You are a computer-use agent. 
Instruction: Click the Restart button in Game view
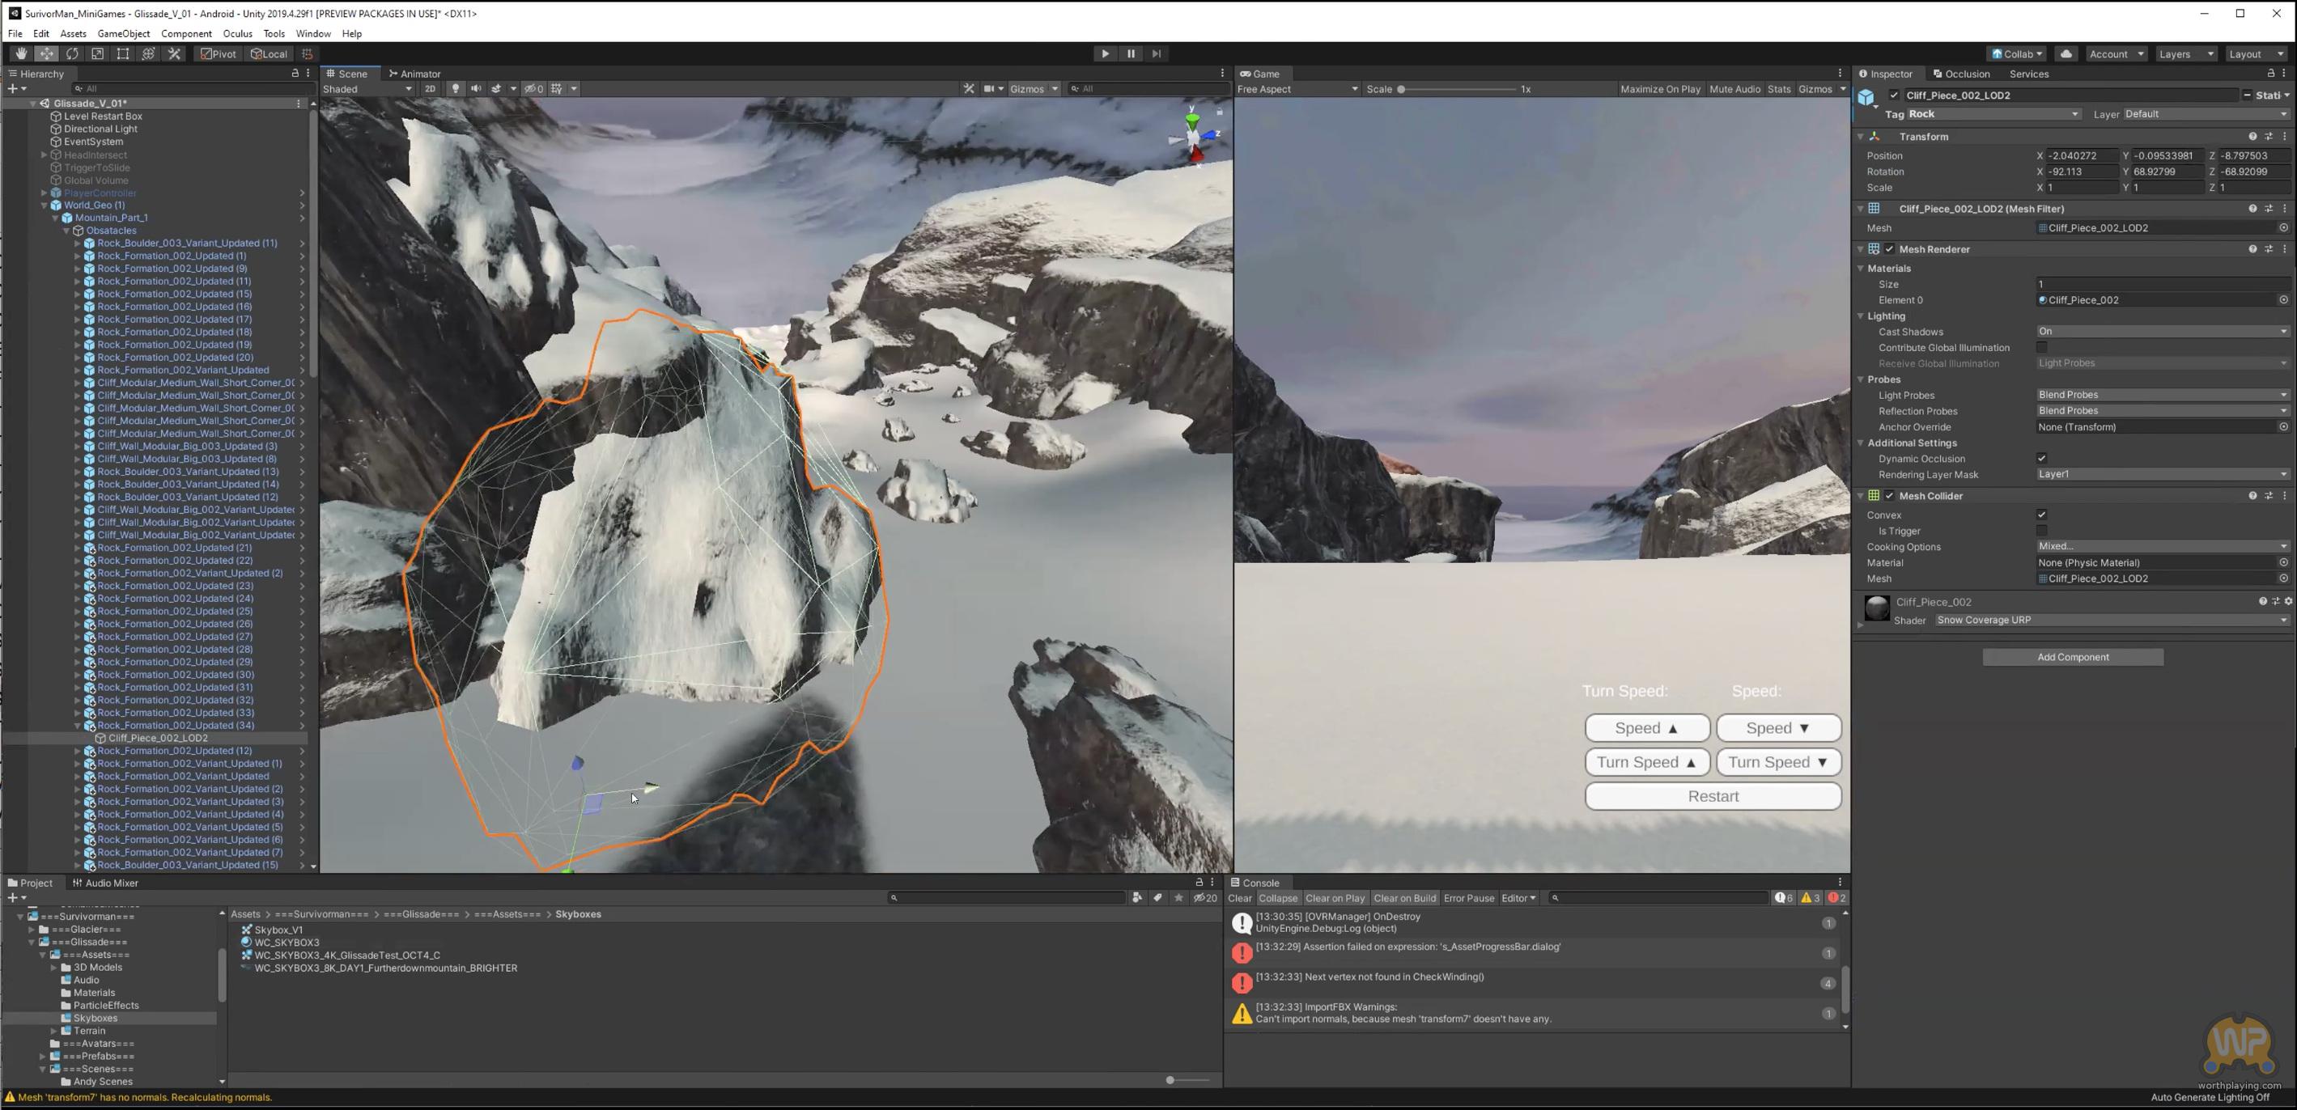1712,796
